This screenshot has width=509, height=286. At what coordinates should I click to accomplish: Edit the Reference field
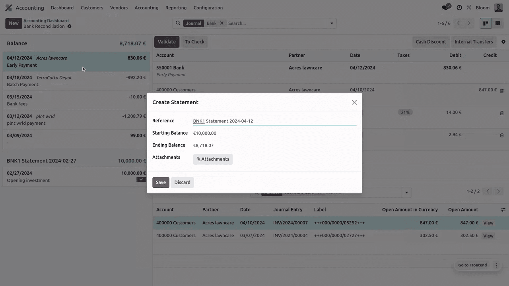[274, 121]
